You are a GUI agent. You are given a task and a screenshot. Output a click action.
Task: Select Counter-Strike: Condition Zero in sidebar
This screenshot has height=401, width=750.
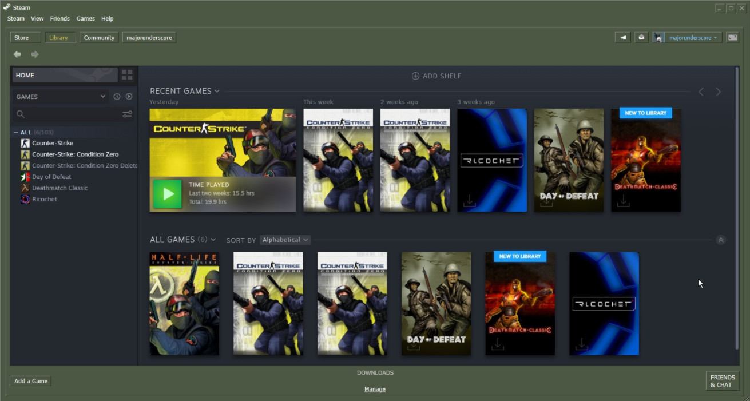click(75, 154)
